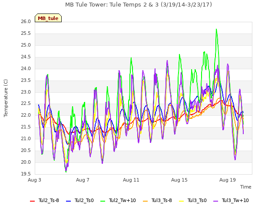The width and height of the screenshot is (278, 209).
Task: Click the 20.5 y-axis tick label
Action: coord(26,150)
